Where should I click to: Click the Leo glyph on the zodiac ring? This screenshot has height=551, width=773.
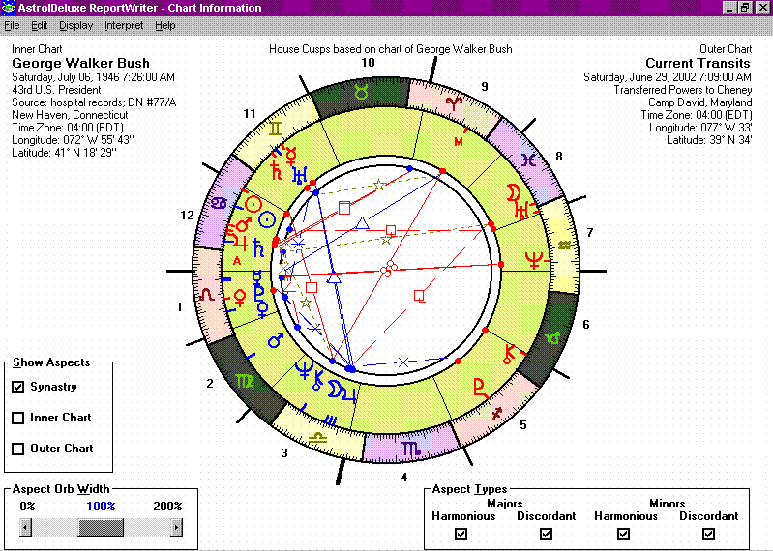tap(207, 295)
